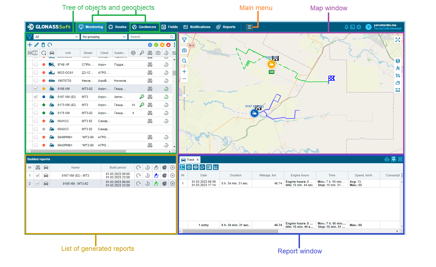Print the report using the printer icon
Screen dimensions: 436x267
[x=387, y=159]
